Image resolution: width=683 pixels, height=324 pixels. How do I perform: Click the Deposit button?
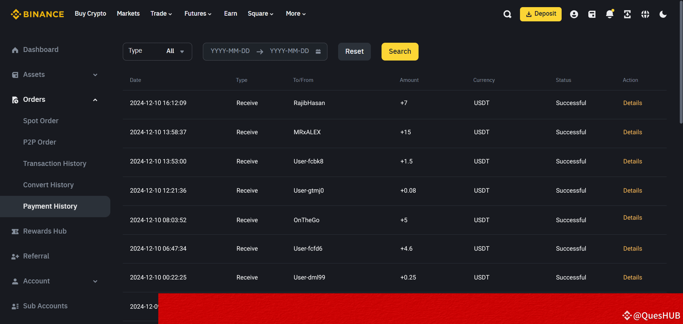click(541, 14)
